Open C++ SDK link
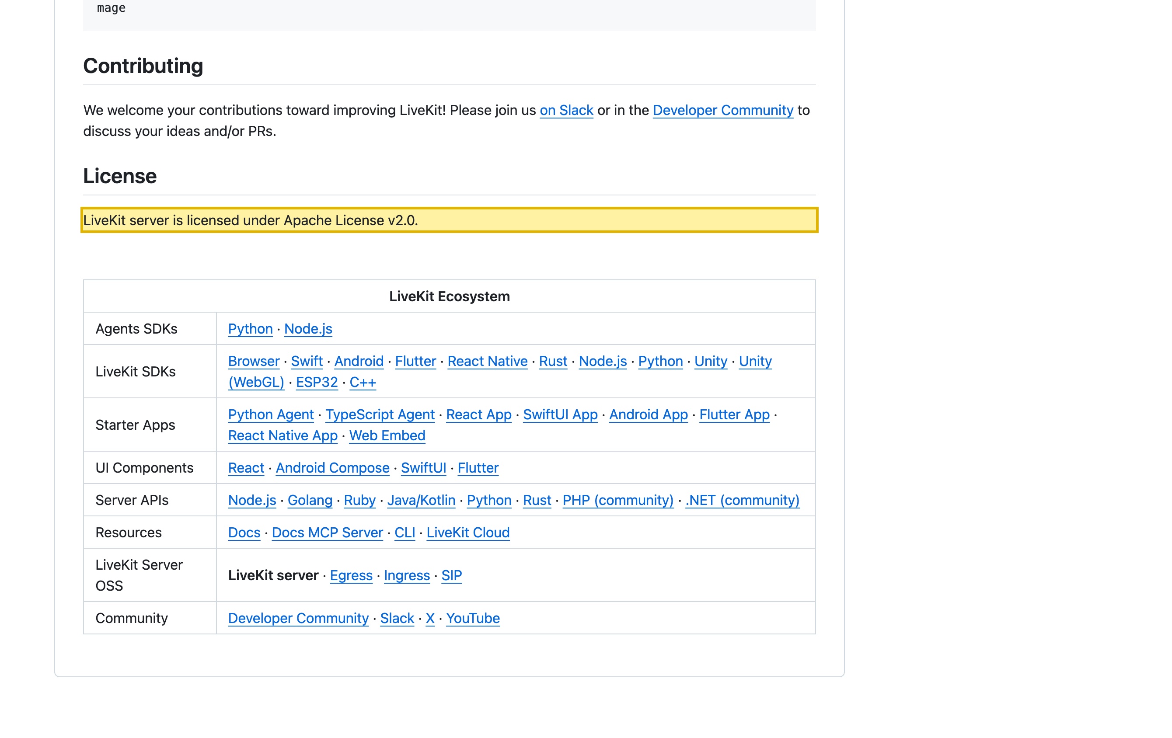This screenshot has width=1172, height=738. [x=363, y=383]
